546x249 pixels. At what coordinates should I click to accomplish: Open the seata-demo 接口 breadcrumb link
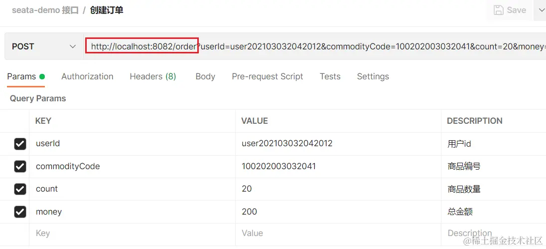pos(45,10)
